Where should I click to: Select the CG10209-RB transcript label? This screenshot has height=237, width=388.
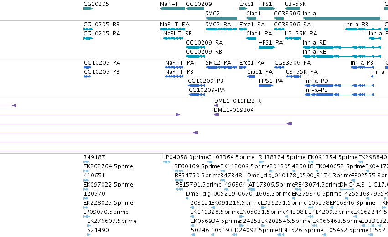(204, 52)
